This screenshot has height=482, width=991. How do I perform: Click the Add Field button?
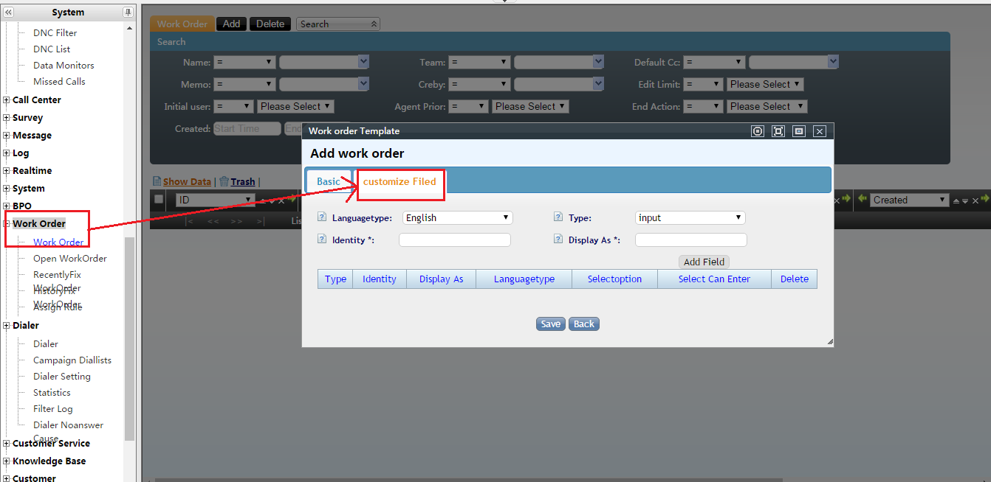tap(704, 262)
